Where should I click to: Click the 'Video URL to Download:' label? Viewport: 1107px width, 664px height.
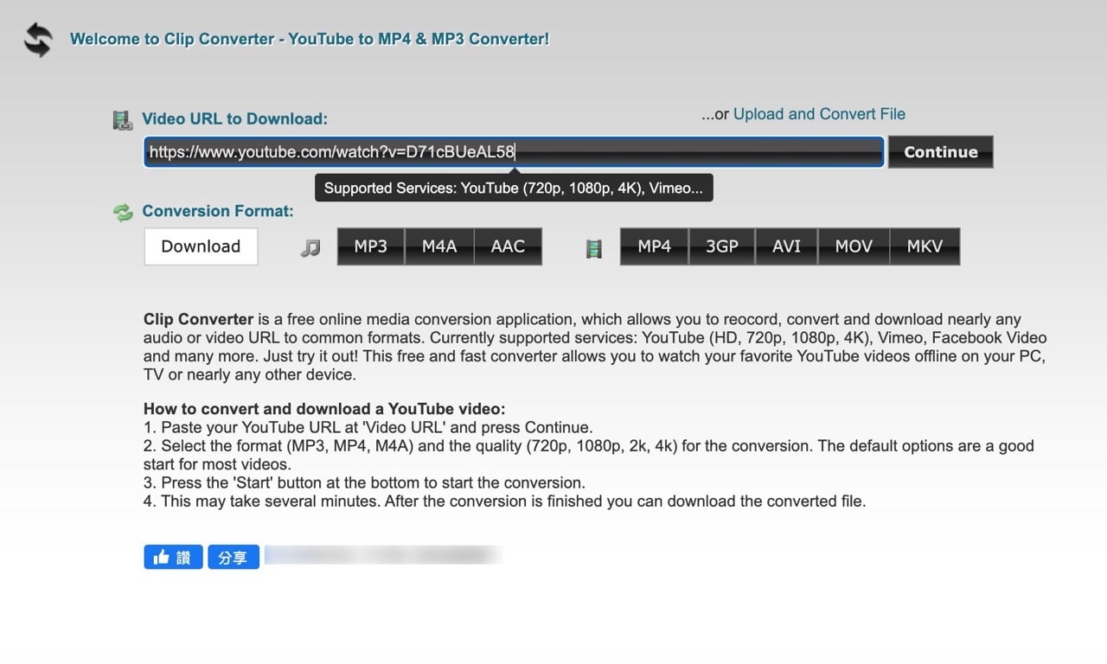click(x=234, y=119)
